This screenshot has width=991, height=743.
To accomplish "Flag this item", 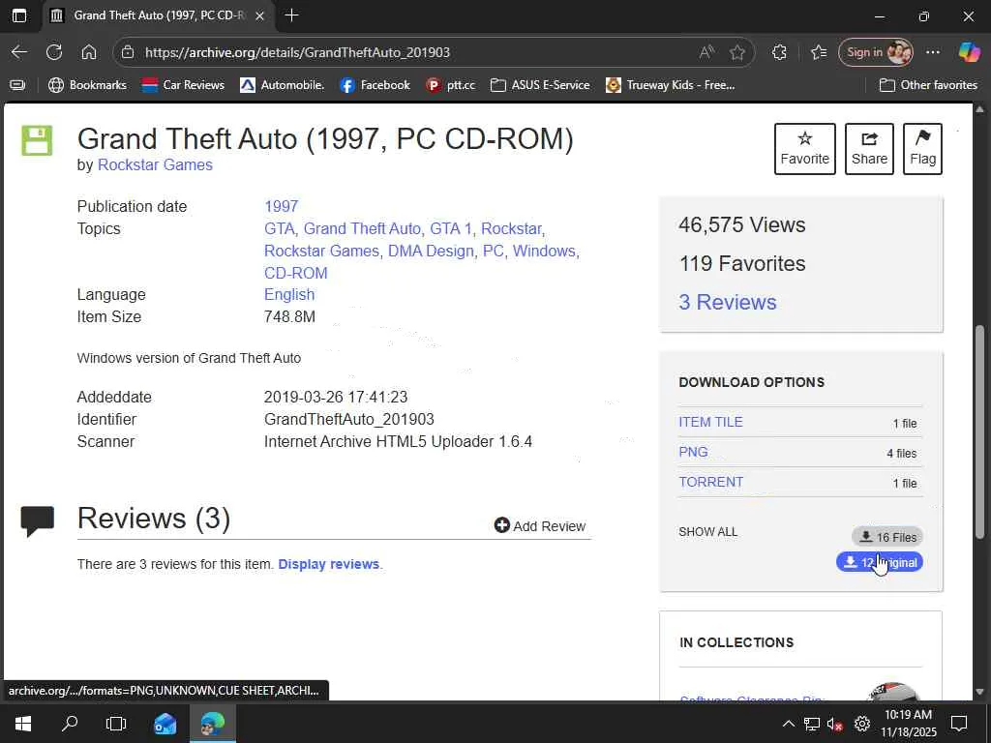I will point(922,149).
